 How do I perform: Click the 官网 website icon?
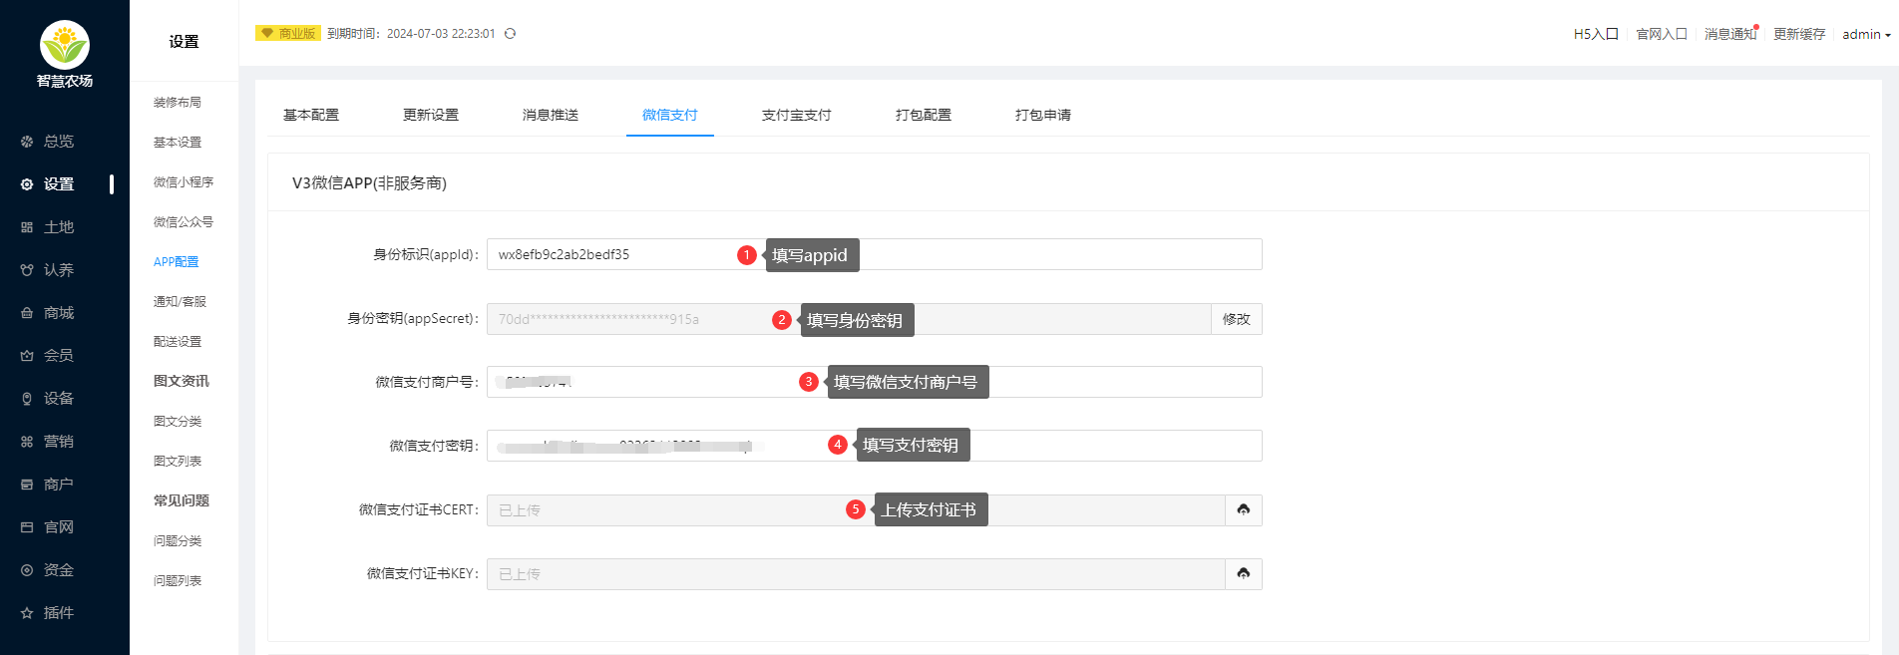(27, 527)
